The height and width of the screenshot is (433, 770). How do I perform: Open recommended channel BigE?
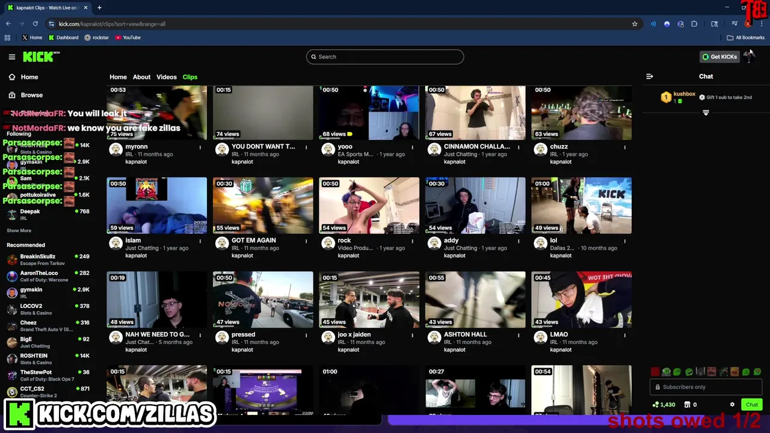[48, 342]
